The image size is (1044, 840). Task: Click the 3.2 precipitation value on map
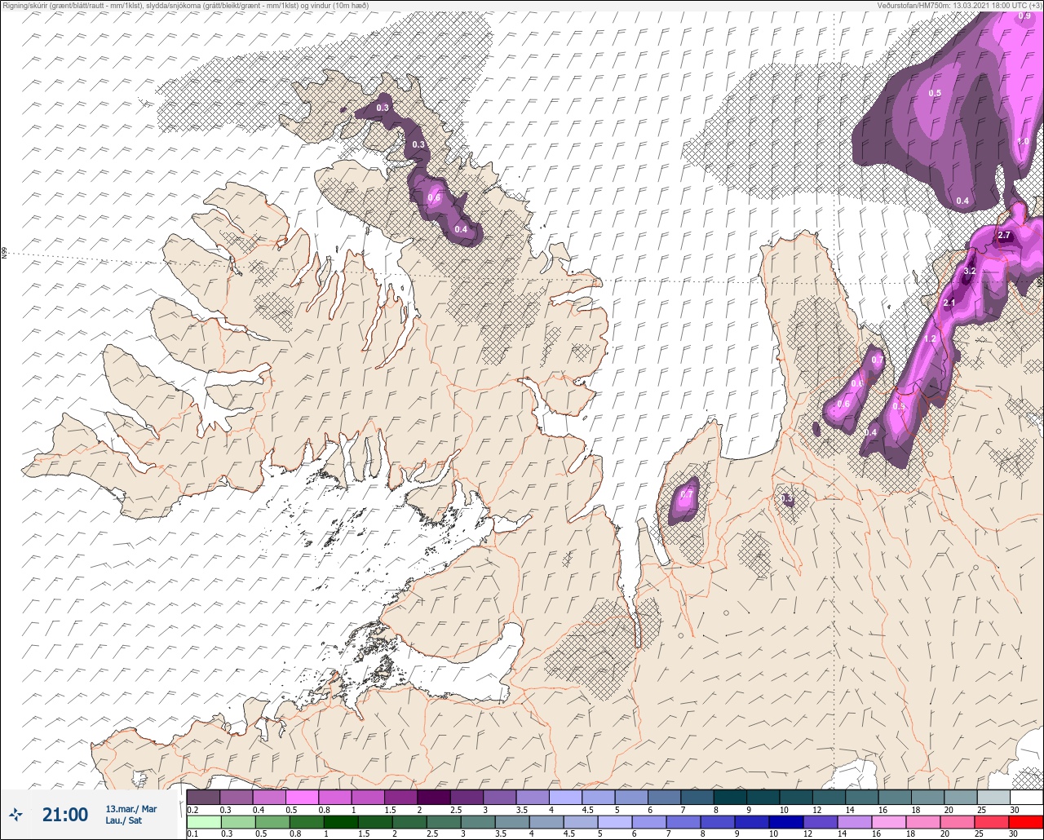pyautogui.click(x=970, y=271)
